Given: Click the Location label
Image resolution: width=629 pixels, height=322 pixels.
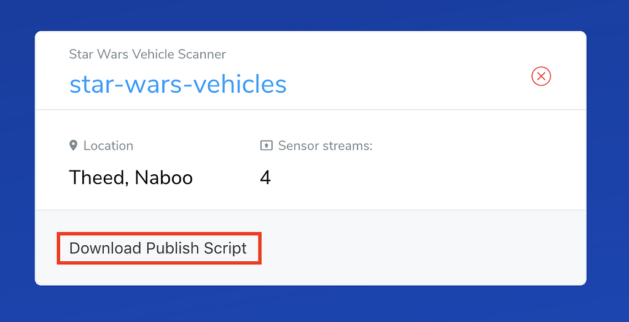Looking at the screenshot, I should [x=108, y=145].
